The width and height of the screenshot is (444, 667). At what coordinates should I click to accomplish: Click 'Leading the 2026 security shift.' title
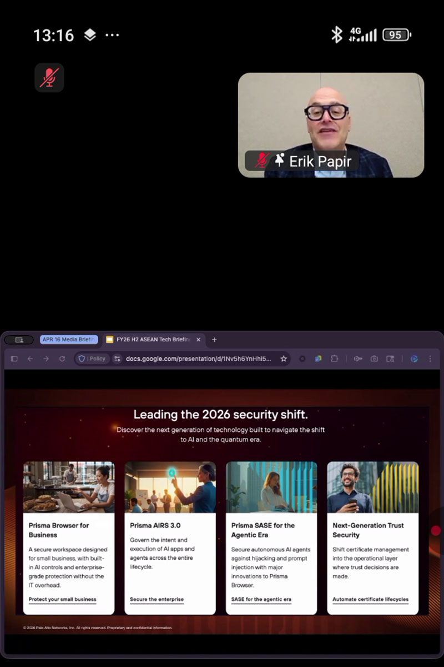pyautogui.click(x=221, y=415)
